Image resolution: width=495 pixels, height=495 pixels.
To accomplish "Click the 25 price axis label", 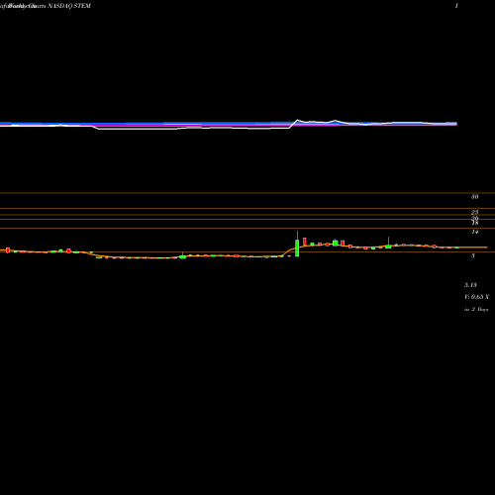I will click(474, 212).
